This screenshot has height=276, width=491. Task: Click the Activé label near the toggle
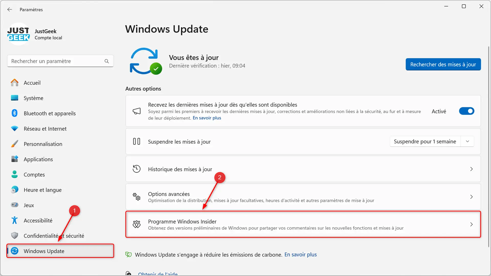[x=439, y=111]
